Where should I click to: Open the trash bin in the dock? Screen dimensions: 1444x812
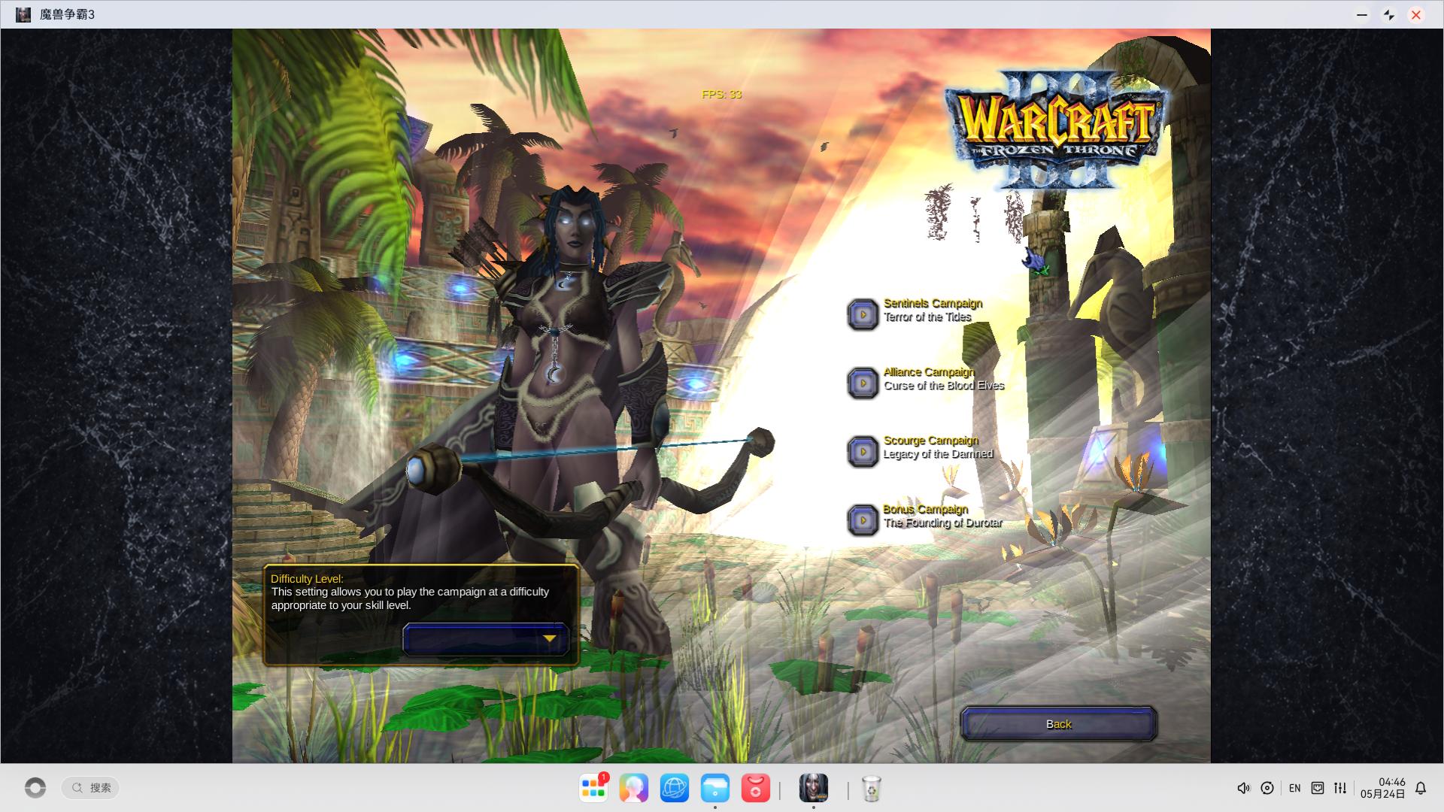[x=871, y=788]
